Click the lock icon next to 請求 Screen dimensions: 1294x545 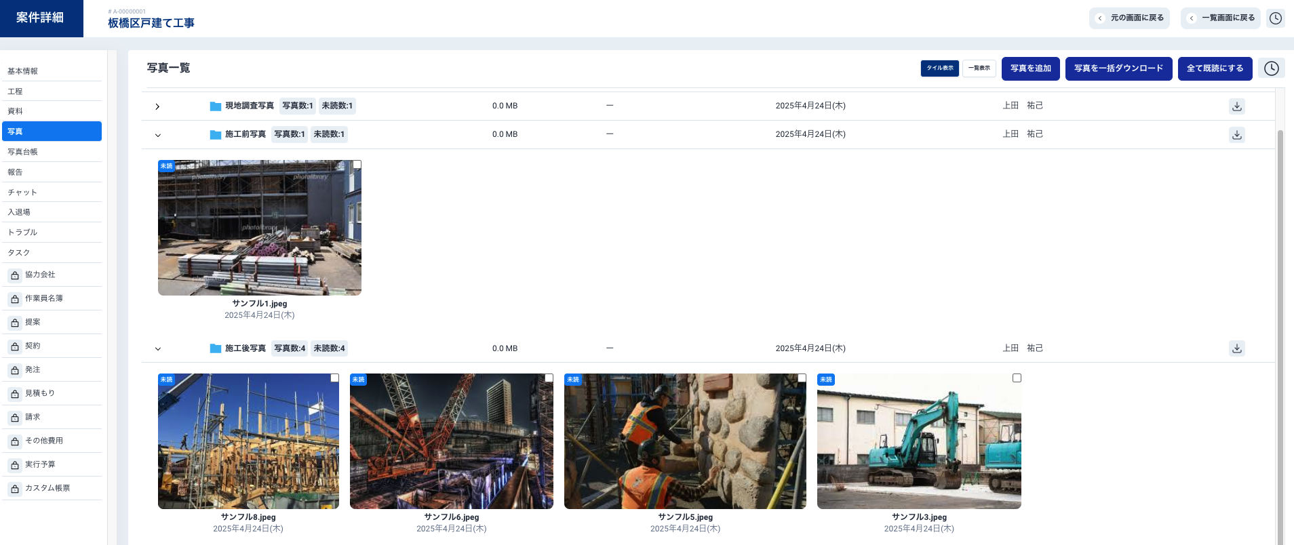15,418
